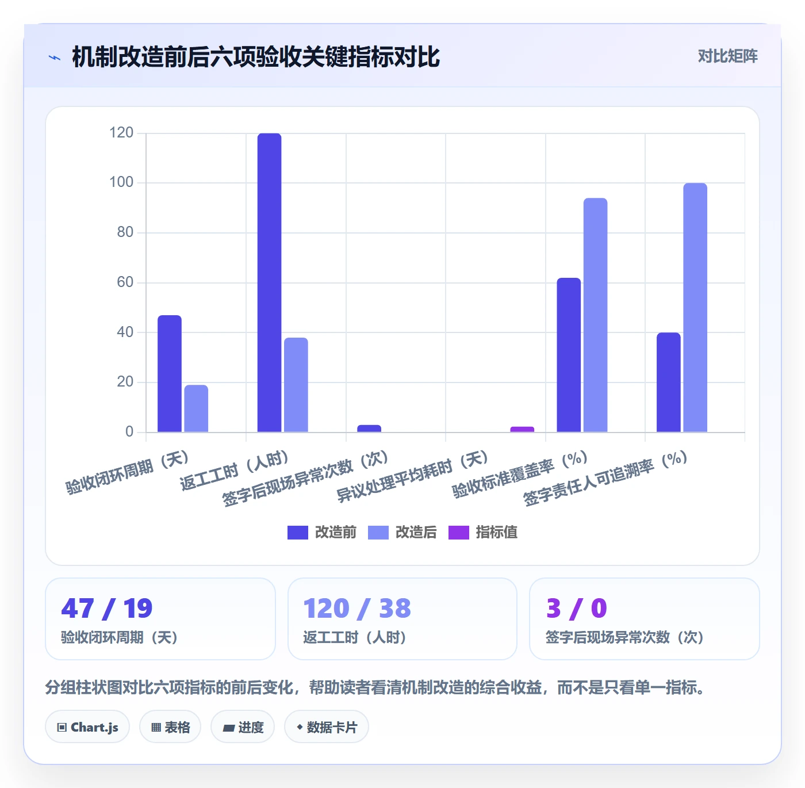Click the small 签字后现场异常次数 改造前 bar
This screenshot has height=788, width=805.
(x=369, y=429)
